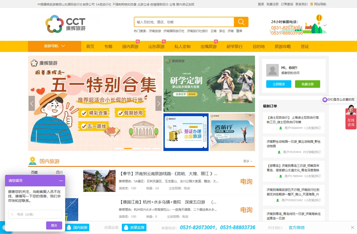Click the chat bubble 你们是怎么收费的呢

(339, 100)
